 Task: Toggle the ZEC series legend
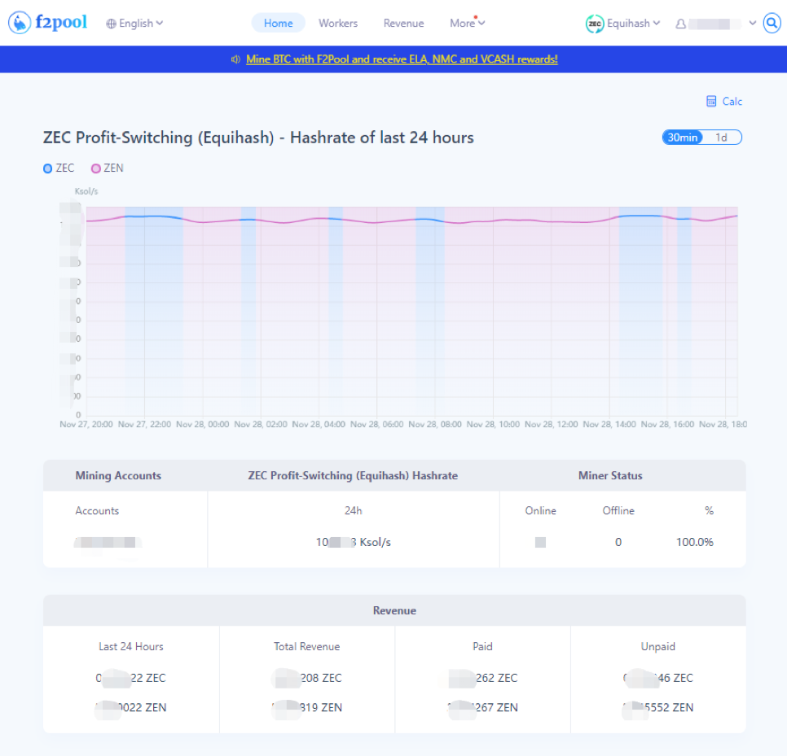[x=59, y=168]
